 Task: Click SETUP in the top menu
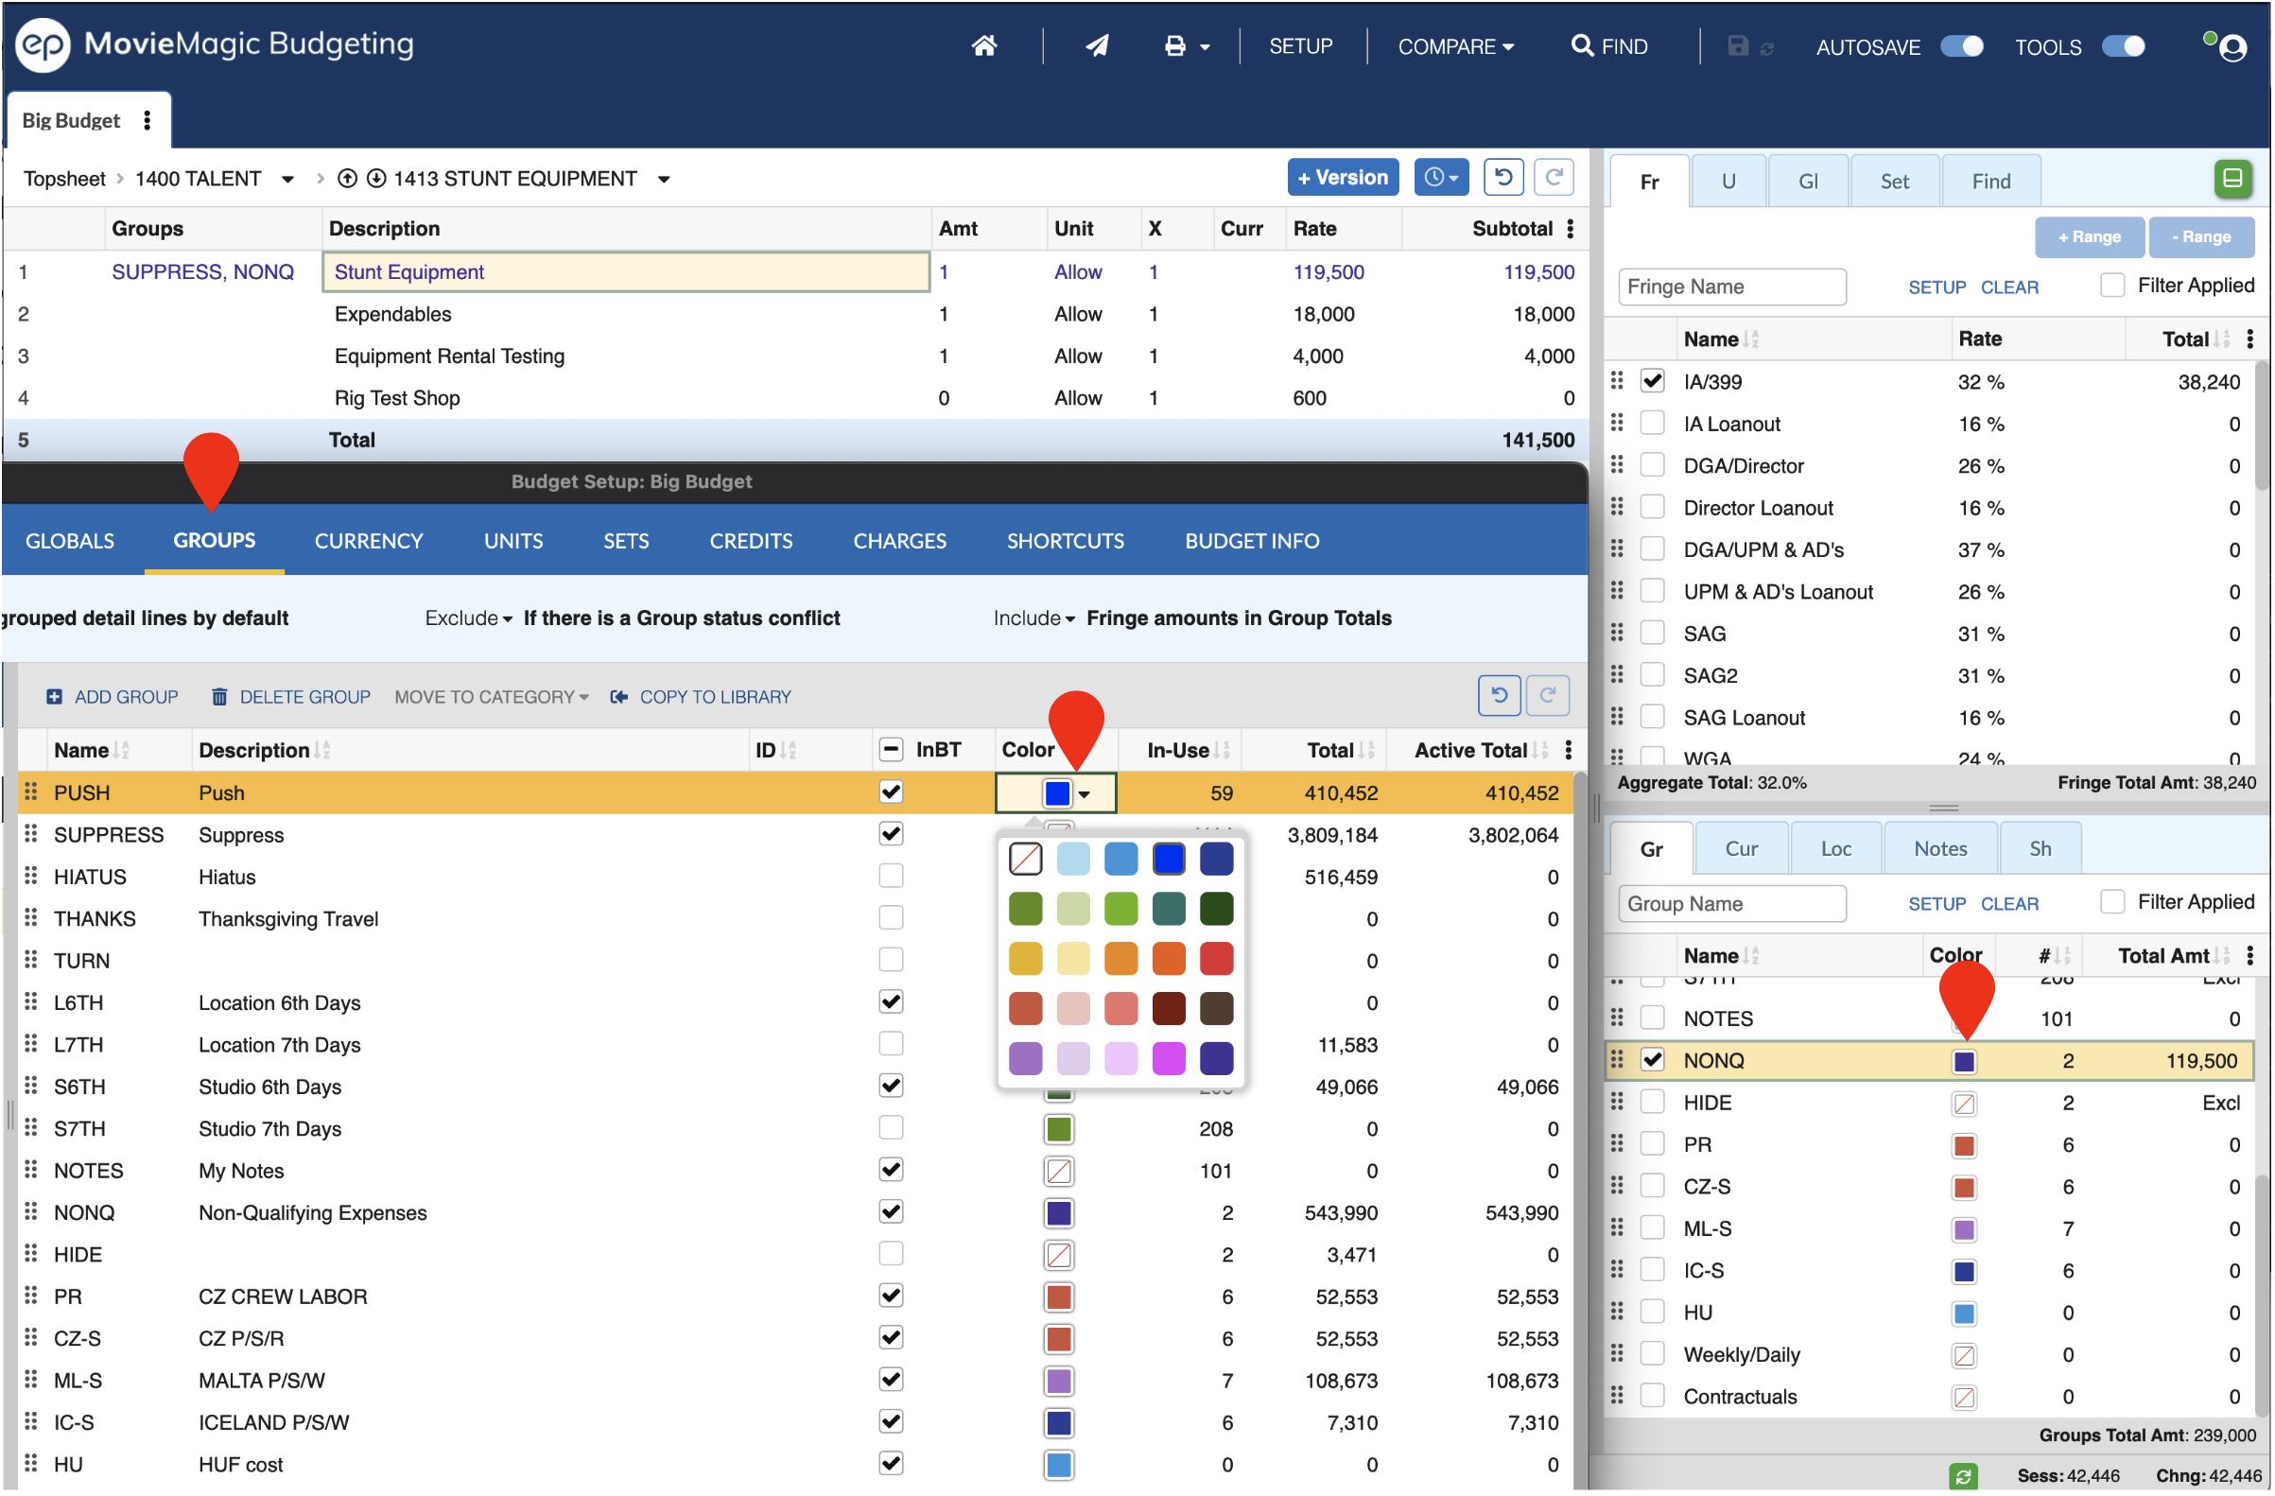coord(1300,46)
